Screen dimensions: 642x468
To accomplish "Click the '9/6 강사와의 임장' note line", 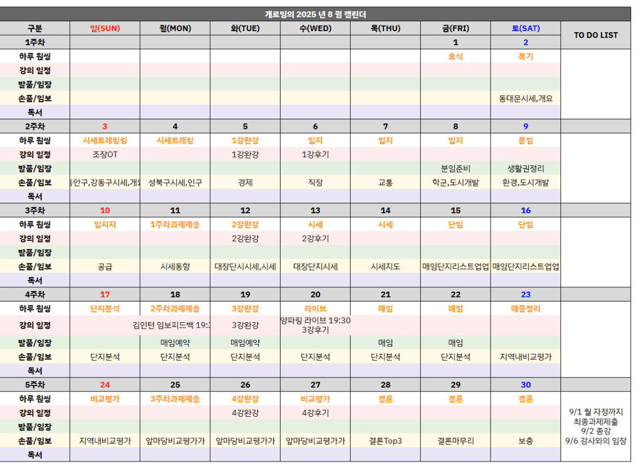I will click(596, 441).
